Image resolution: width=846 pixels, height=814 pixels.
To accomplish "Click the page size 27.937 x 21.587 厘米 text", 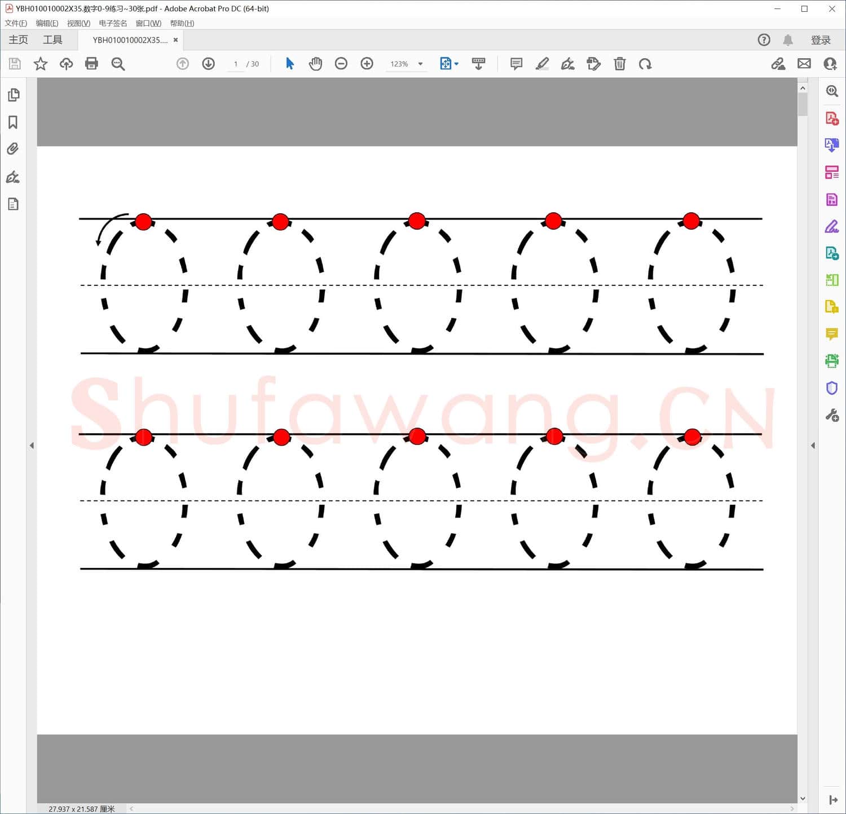I will coord(81,809).
